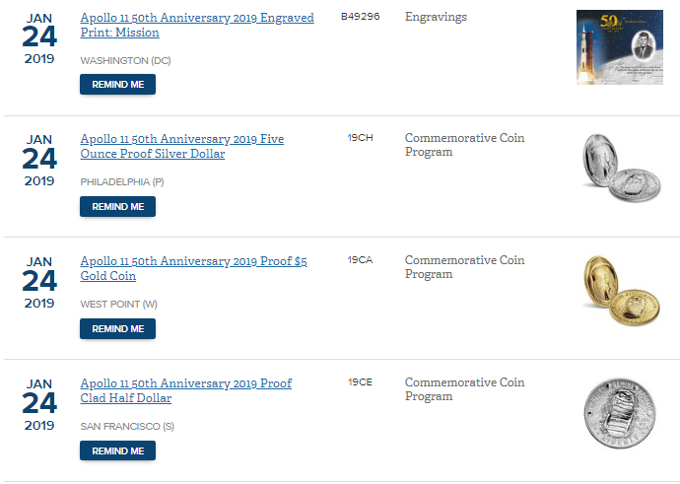680x484 pixels.
Task: Click the SAN FRANCISCO (S) mint label
Action: pos(127,427)
